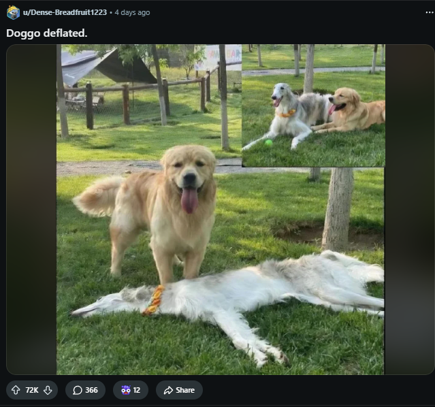
Task: Click the share arrow icon
Action: pos(168,391)
